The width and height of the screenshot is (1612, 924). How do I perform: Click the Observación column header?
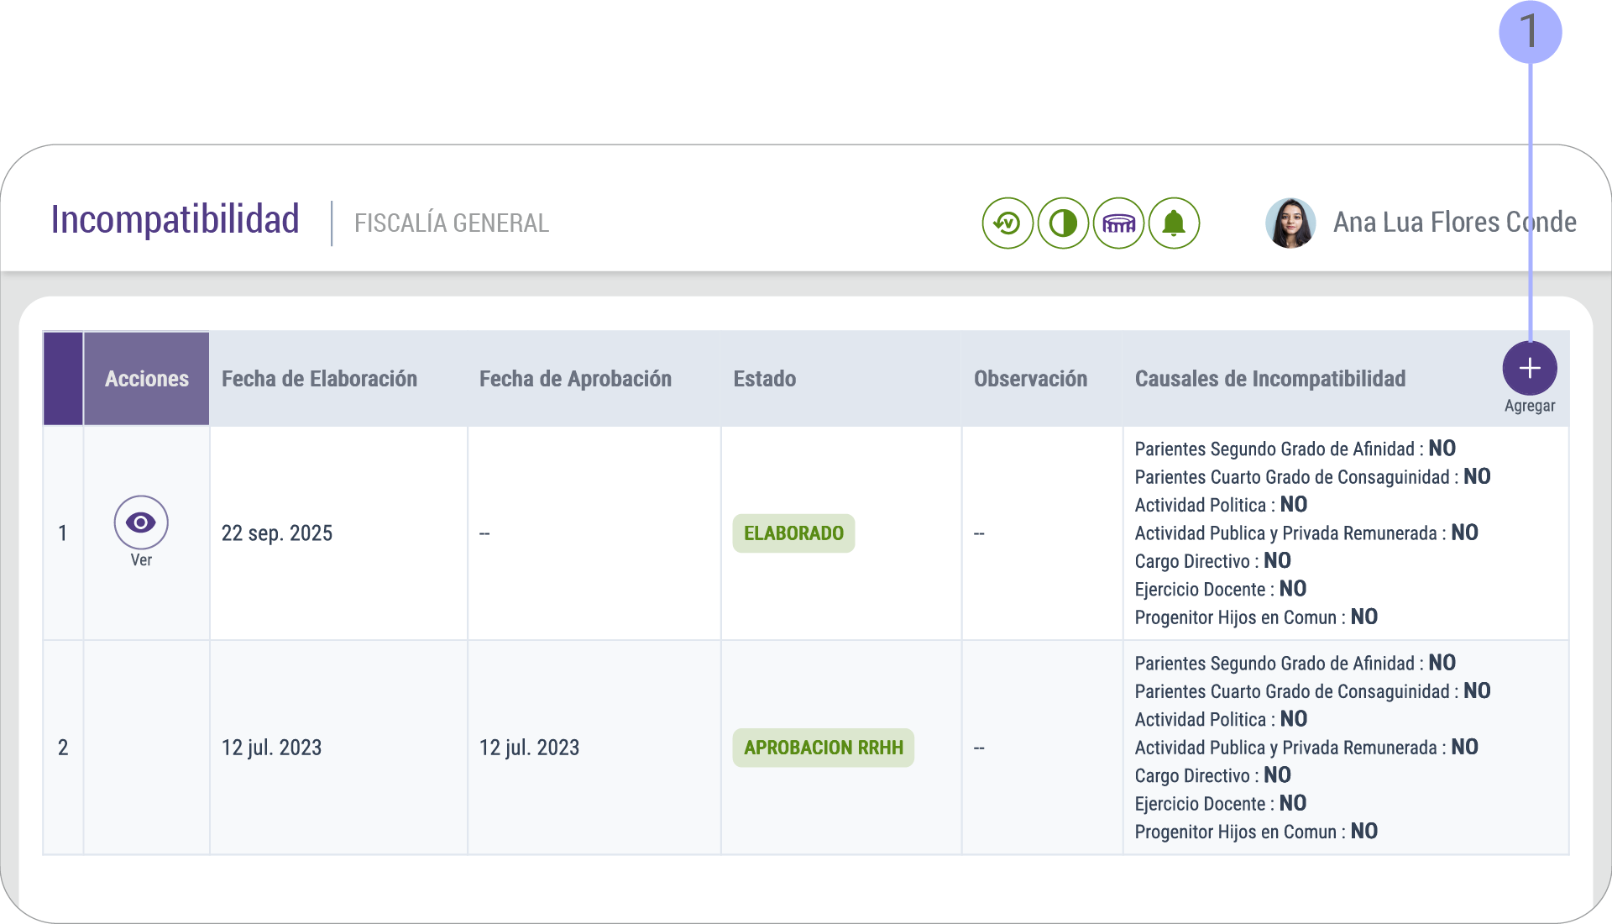point(1030,379)
